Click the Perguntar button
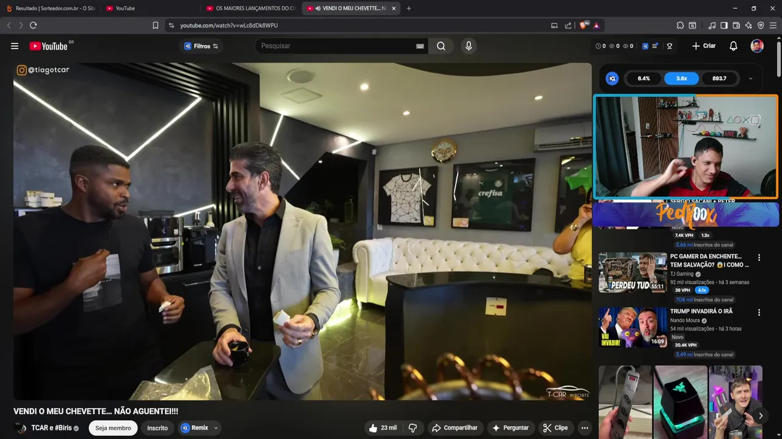This screenshot has width=782, height=439. [510, 427]
